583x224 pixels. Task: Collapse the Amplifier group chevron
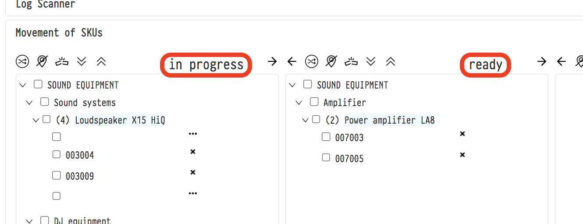tap(299, 103)
